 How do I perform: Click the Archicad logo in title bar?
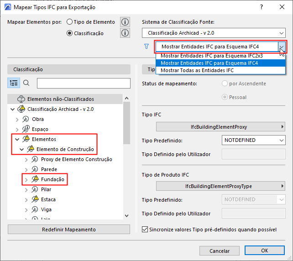(x=8, y=7)
